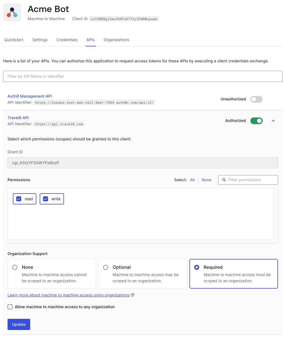The image size is (285, 337).
Task: Open Learn more about machine to machine link
Action: (x=68, y=295)
